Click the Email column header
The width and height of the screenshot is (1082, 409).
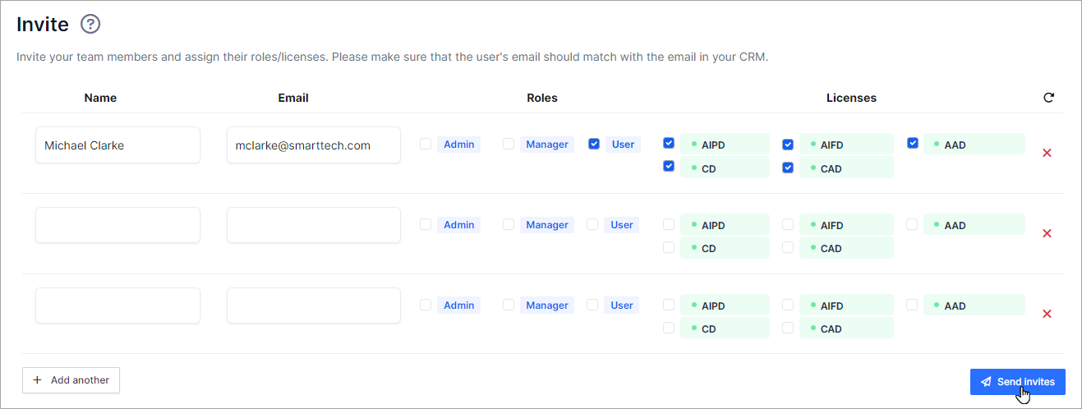tap(293, 98)
